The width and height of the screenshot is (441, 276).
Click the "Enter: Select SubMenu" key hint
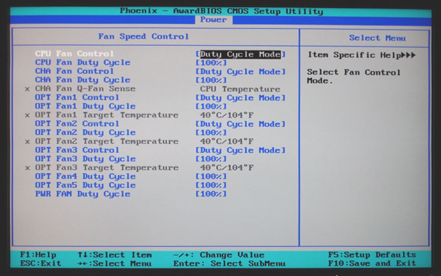pos(229,264)
